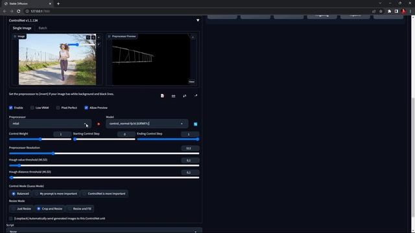The image size is (415, 233).
Task: Close the Stable Diffusion browser tab
Action: (x=50, y=4)
